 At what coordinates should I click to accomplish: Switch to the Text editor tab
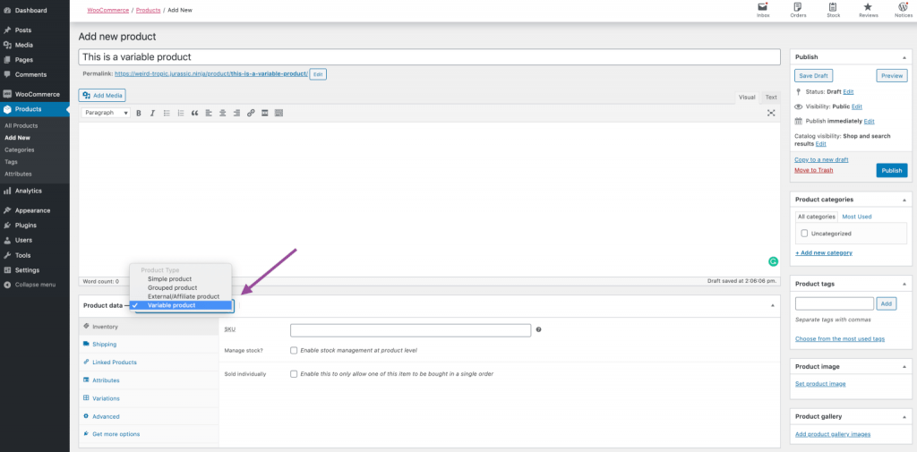coord(771,97)
